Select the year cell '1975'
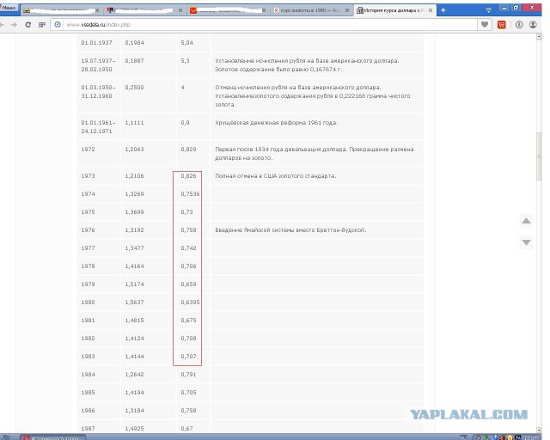Screen dimensions: 550x440 [x=88, y=212]
